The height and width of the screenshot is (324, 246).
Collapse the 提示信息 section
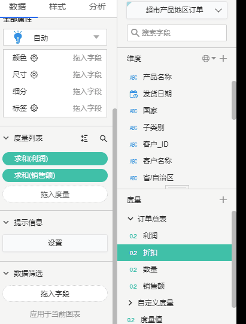(6, 223)
